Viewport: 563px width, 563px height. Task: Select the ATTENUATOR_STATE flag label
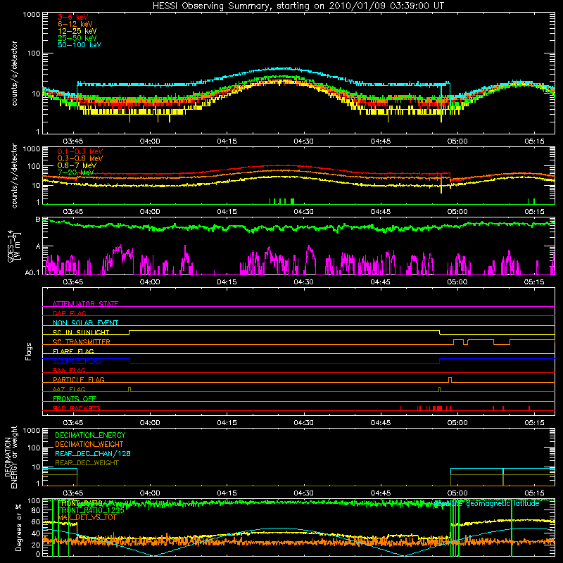[x=85, y=304]
